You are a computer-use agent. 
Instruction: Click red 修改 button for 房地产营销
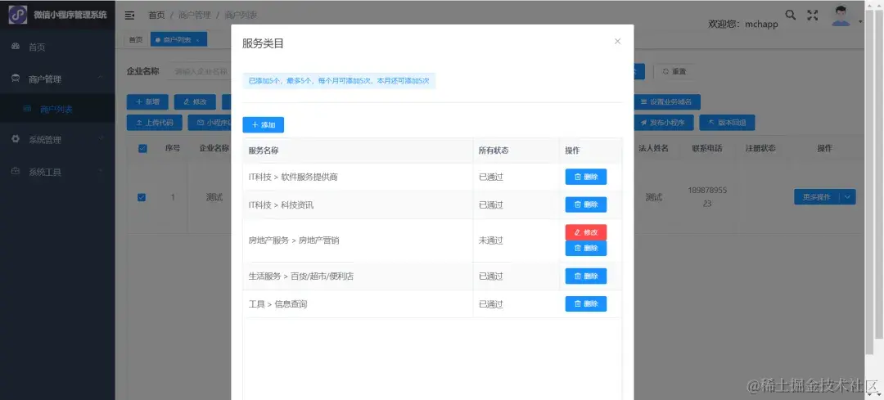586,232
